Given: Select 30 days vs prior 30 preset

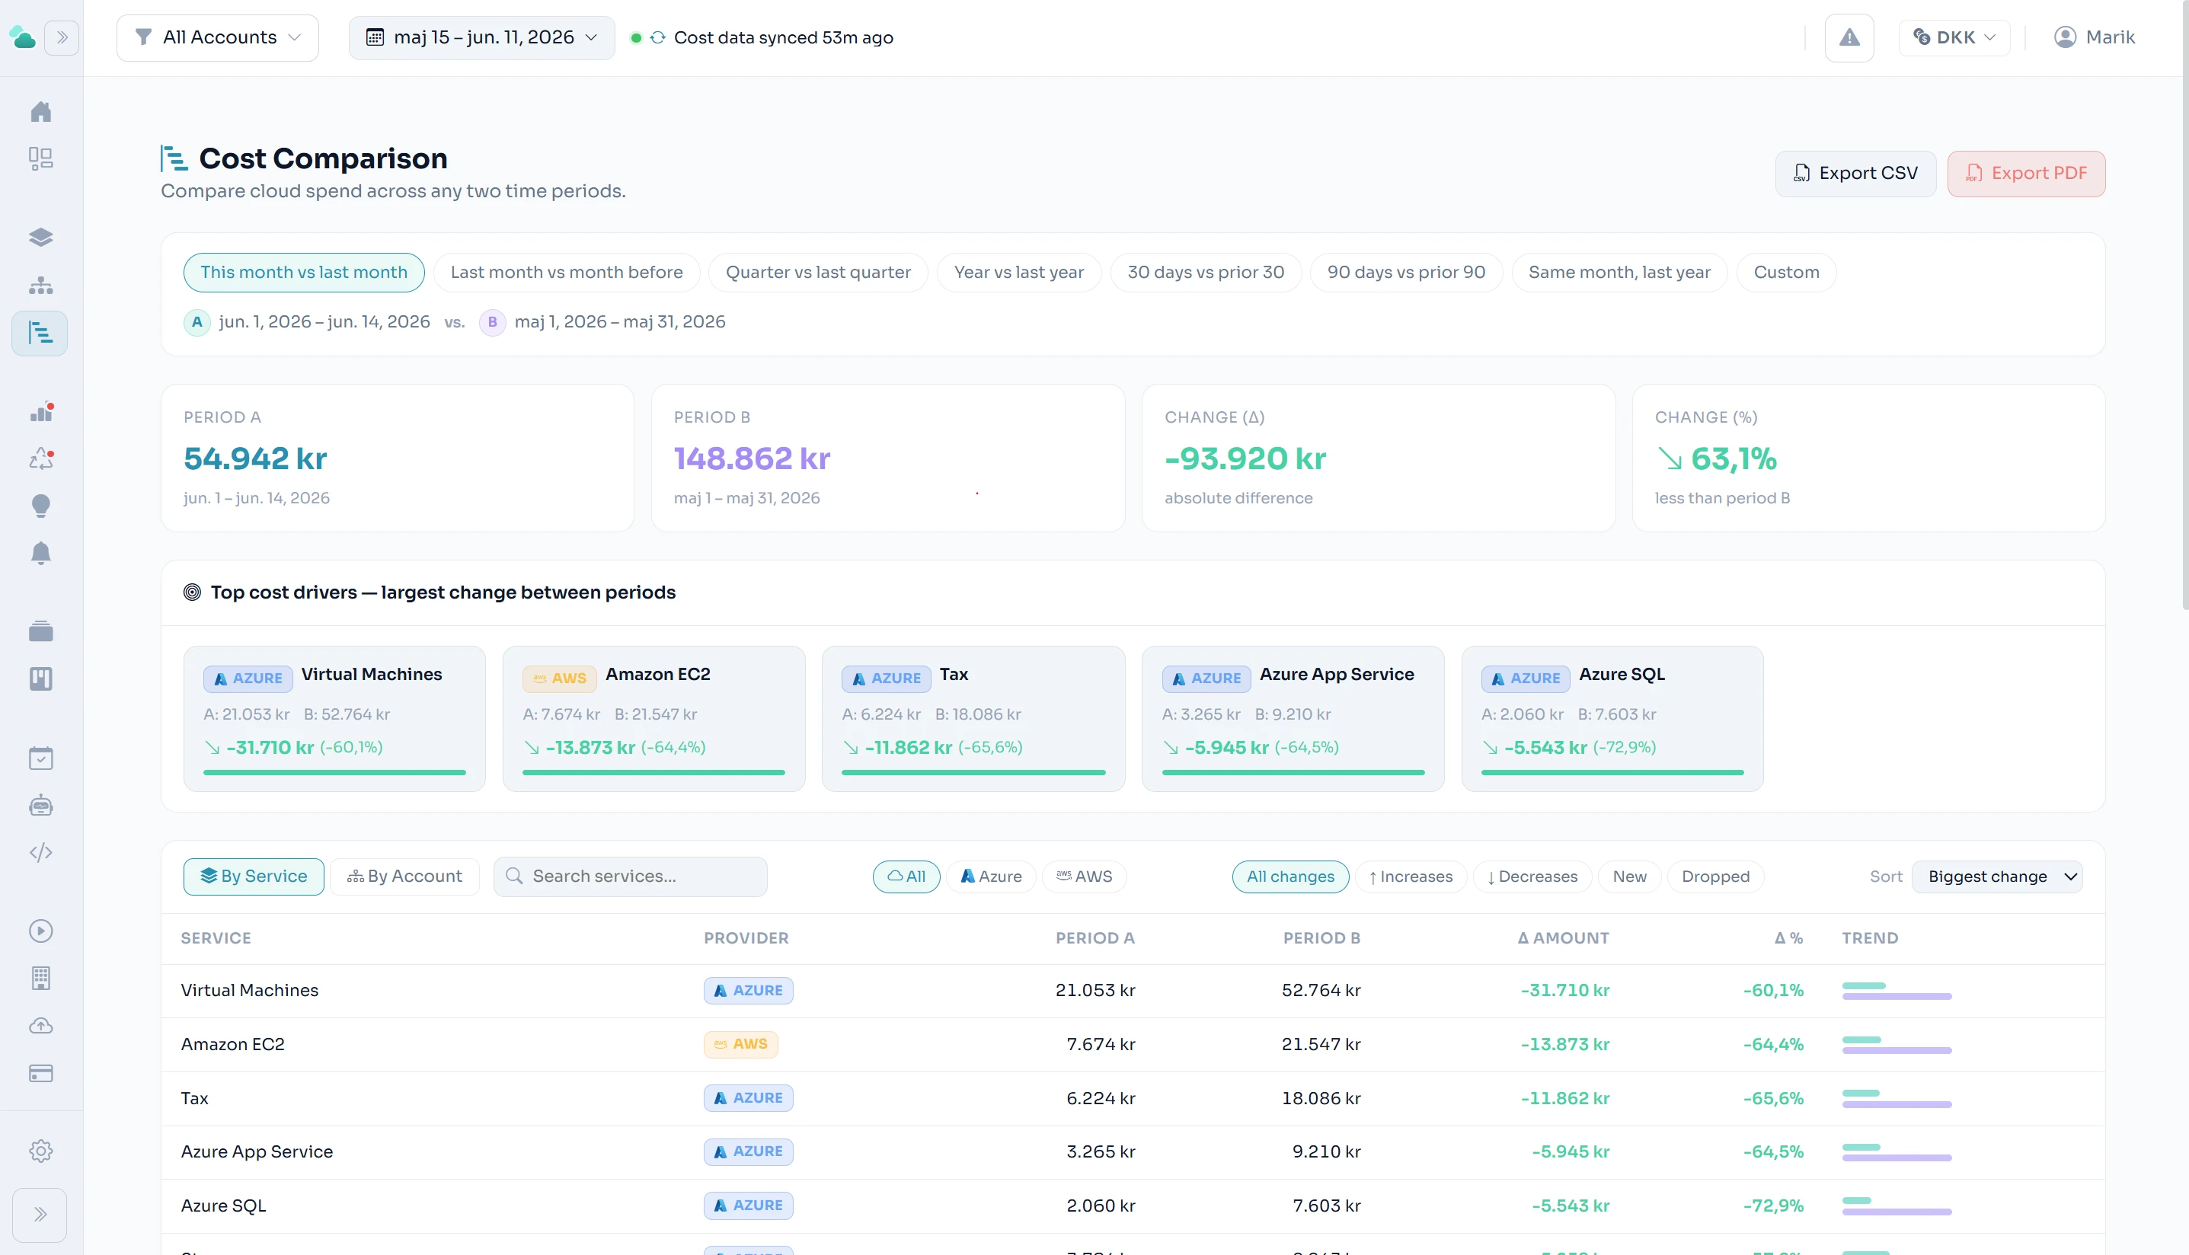Looking at the screenshot, I should (x=1206, y=273).
